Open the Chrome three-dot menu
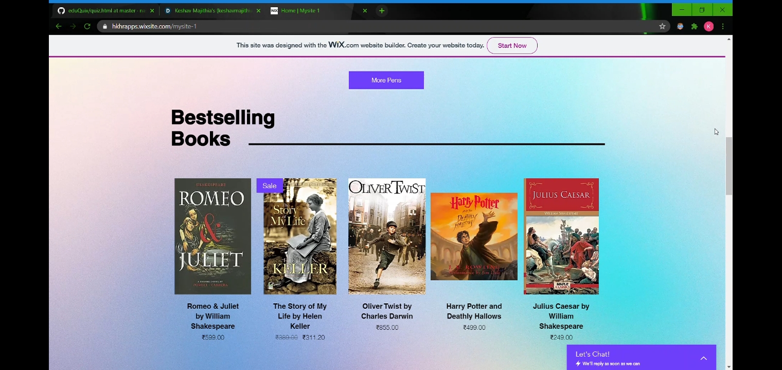This screenshot has height=370, width=782. click(x=723, y=26)
